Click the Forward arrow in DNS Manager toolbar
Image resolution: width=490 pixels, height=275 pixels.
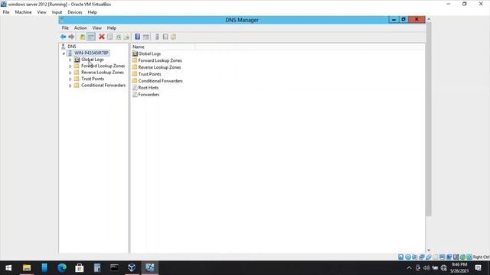pos(71,37)
